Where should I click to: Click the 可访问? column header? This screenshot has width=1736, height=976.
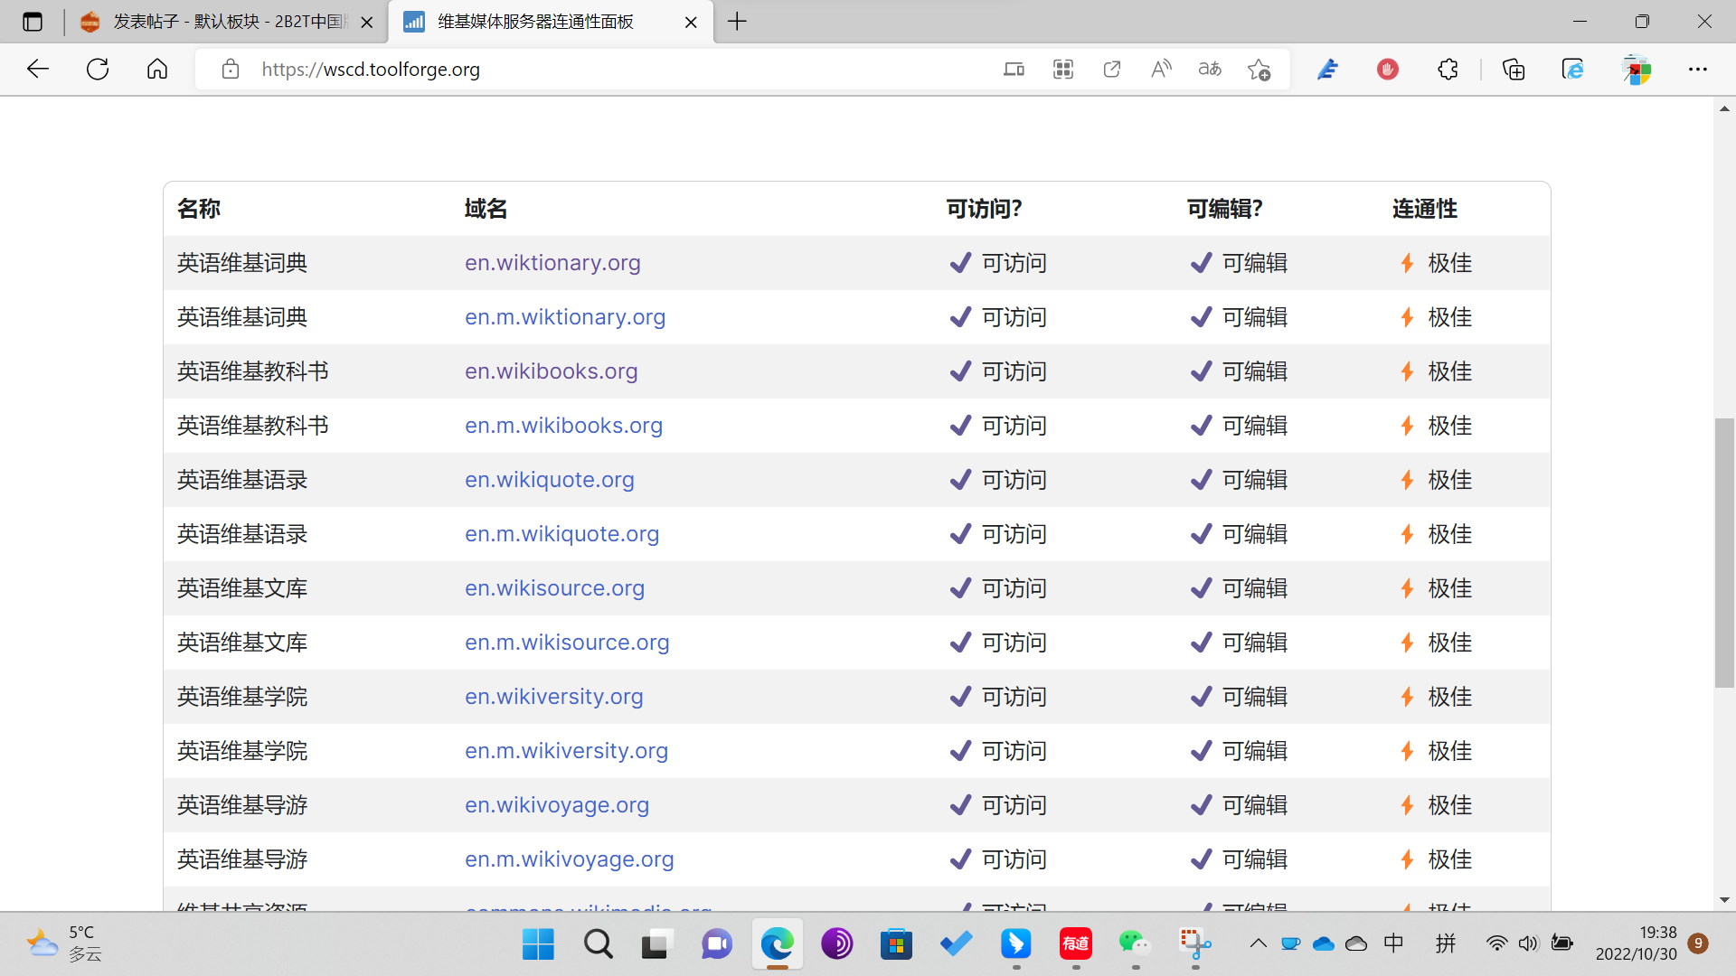[x=984, y=209]
